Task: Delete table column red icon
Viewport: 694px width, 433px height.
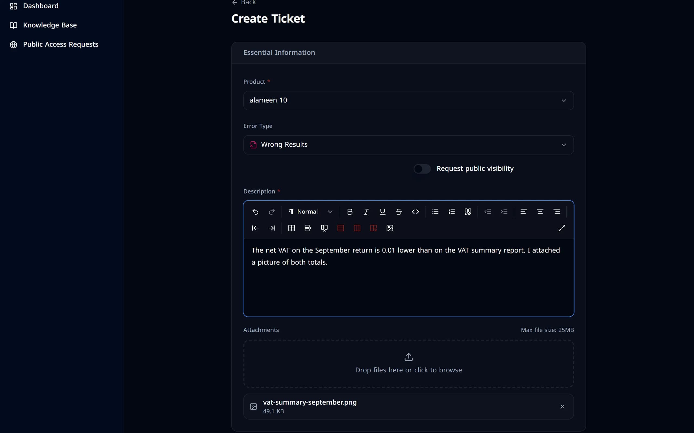Action: 357,228
